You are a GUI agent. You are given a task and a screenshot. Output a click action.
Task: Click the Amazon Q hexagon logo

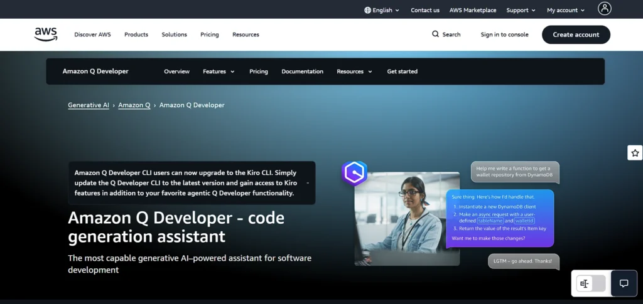pos(354,174)
